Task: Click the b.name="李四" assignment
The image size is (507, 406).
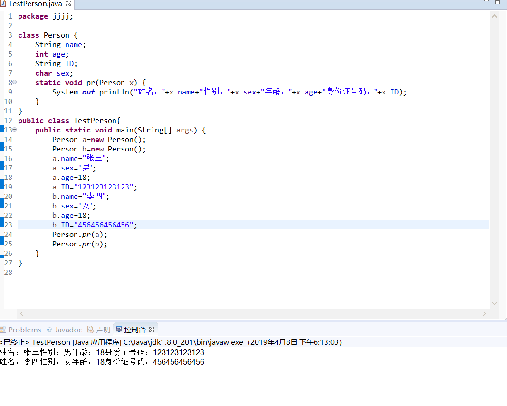Action: [81, 197]
